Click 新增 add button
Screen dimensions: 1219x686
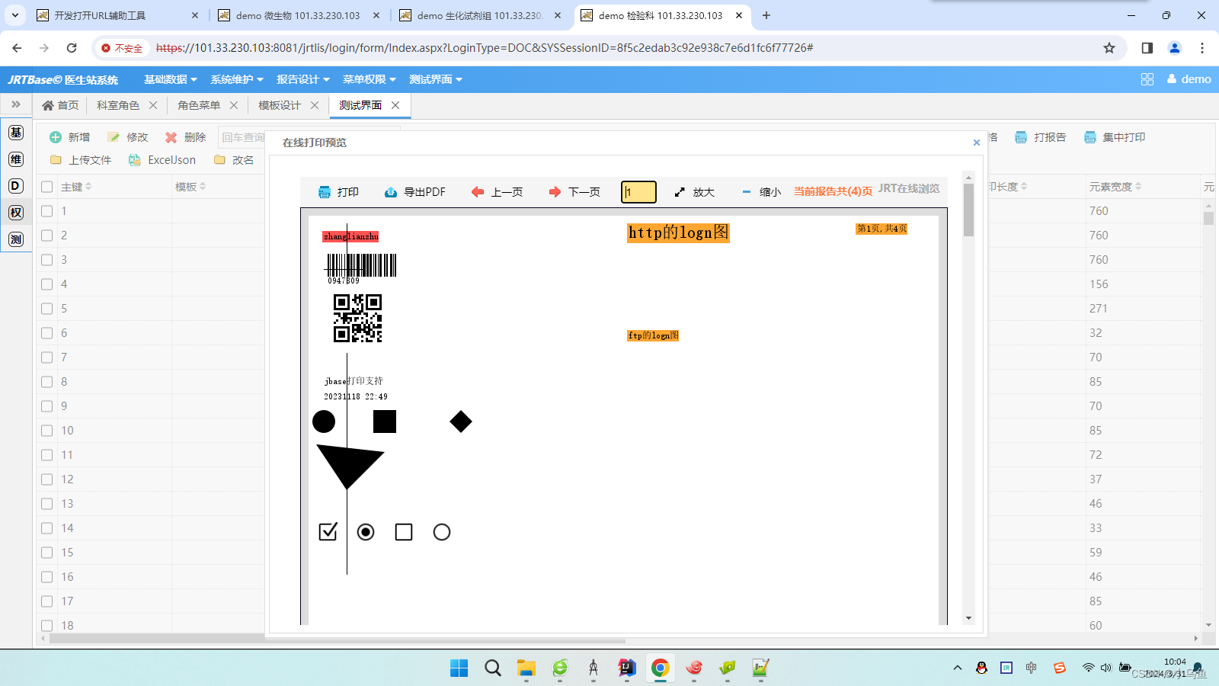click(69, 137)
